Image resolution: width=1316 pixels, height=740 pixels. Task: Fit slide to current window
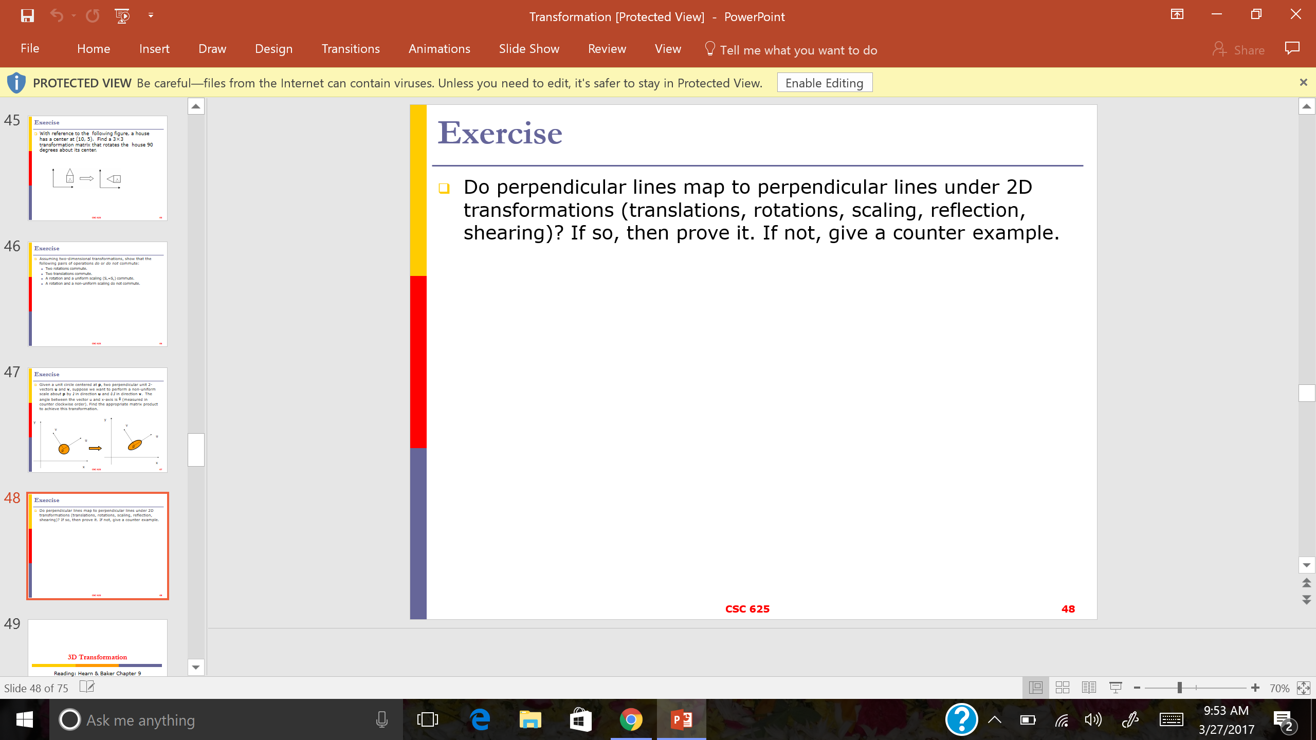click(x=1303, y=688)
